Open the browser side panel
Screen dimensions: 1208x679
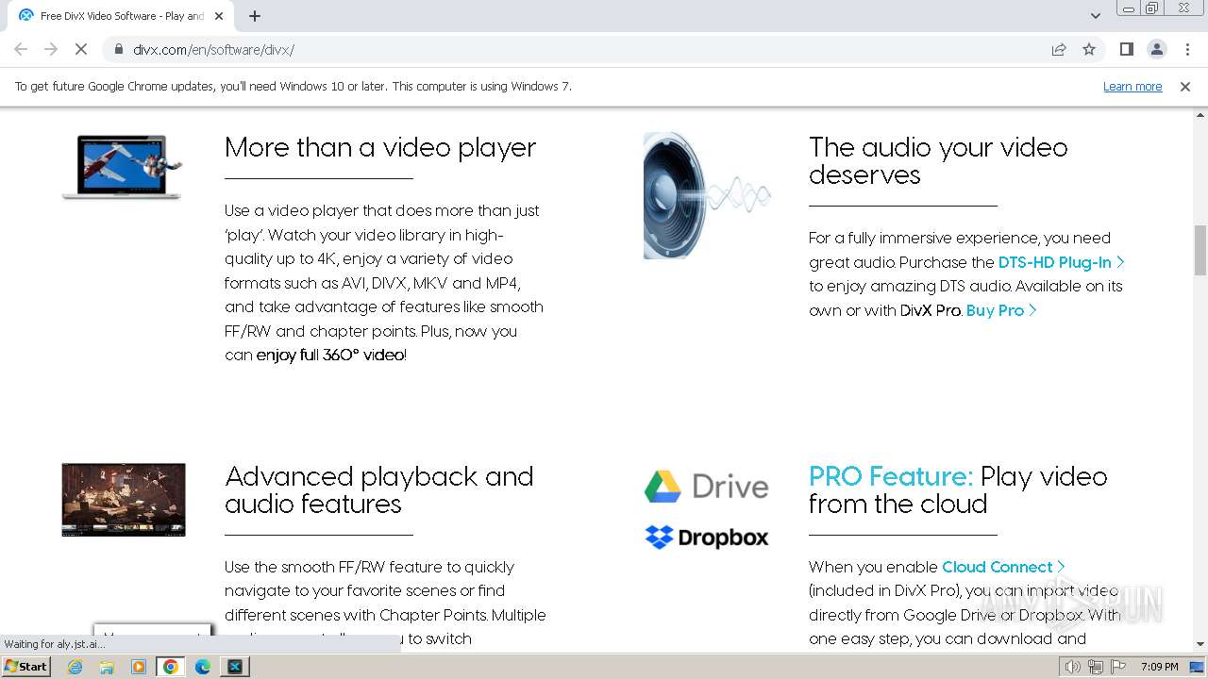tap(1126, 49)
